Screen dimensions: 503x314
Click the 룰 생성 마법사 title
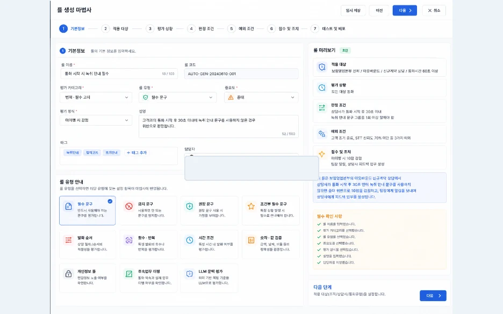(x=74, y=10)
